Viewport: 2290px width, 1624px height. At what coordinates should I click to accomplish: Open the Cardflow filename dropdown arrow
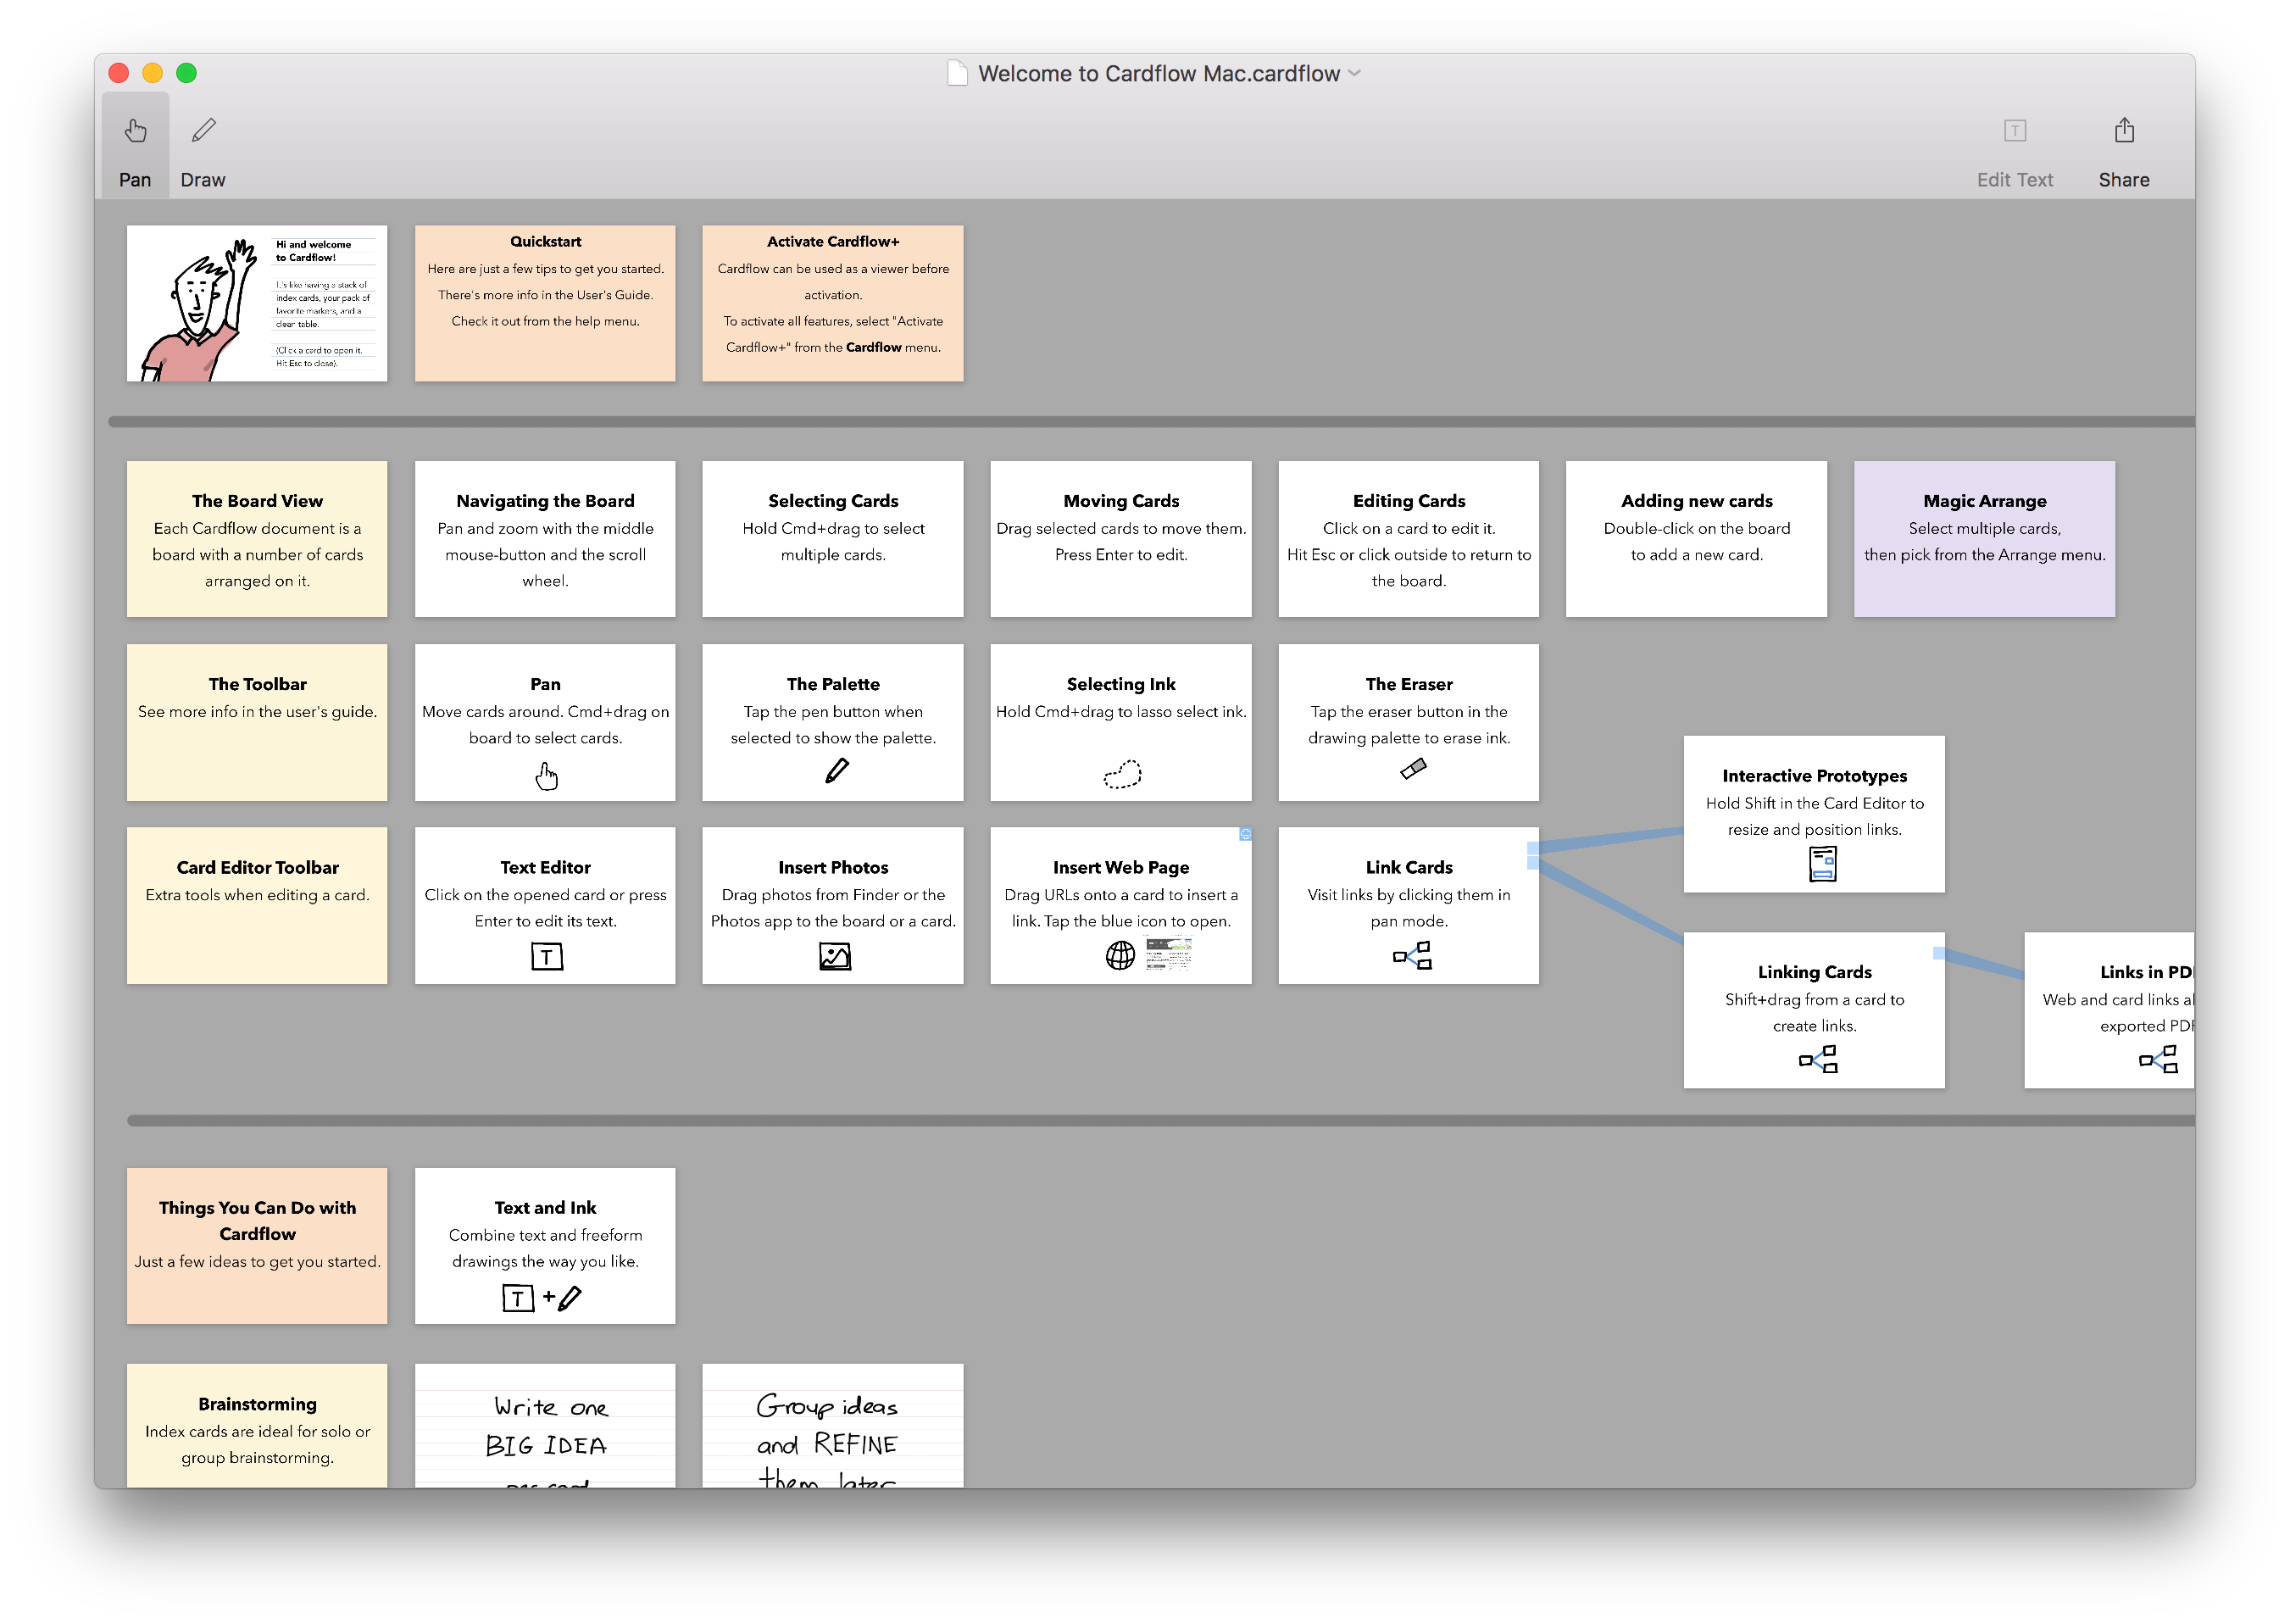[1362, 74]
